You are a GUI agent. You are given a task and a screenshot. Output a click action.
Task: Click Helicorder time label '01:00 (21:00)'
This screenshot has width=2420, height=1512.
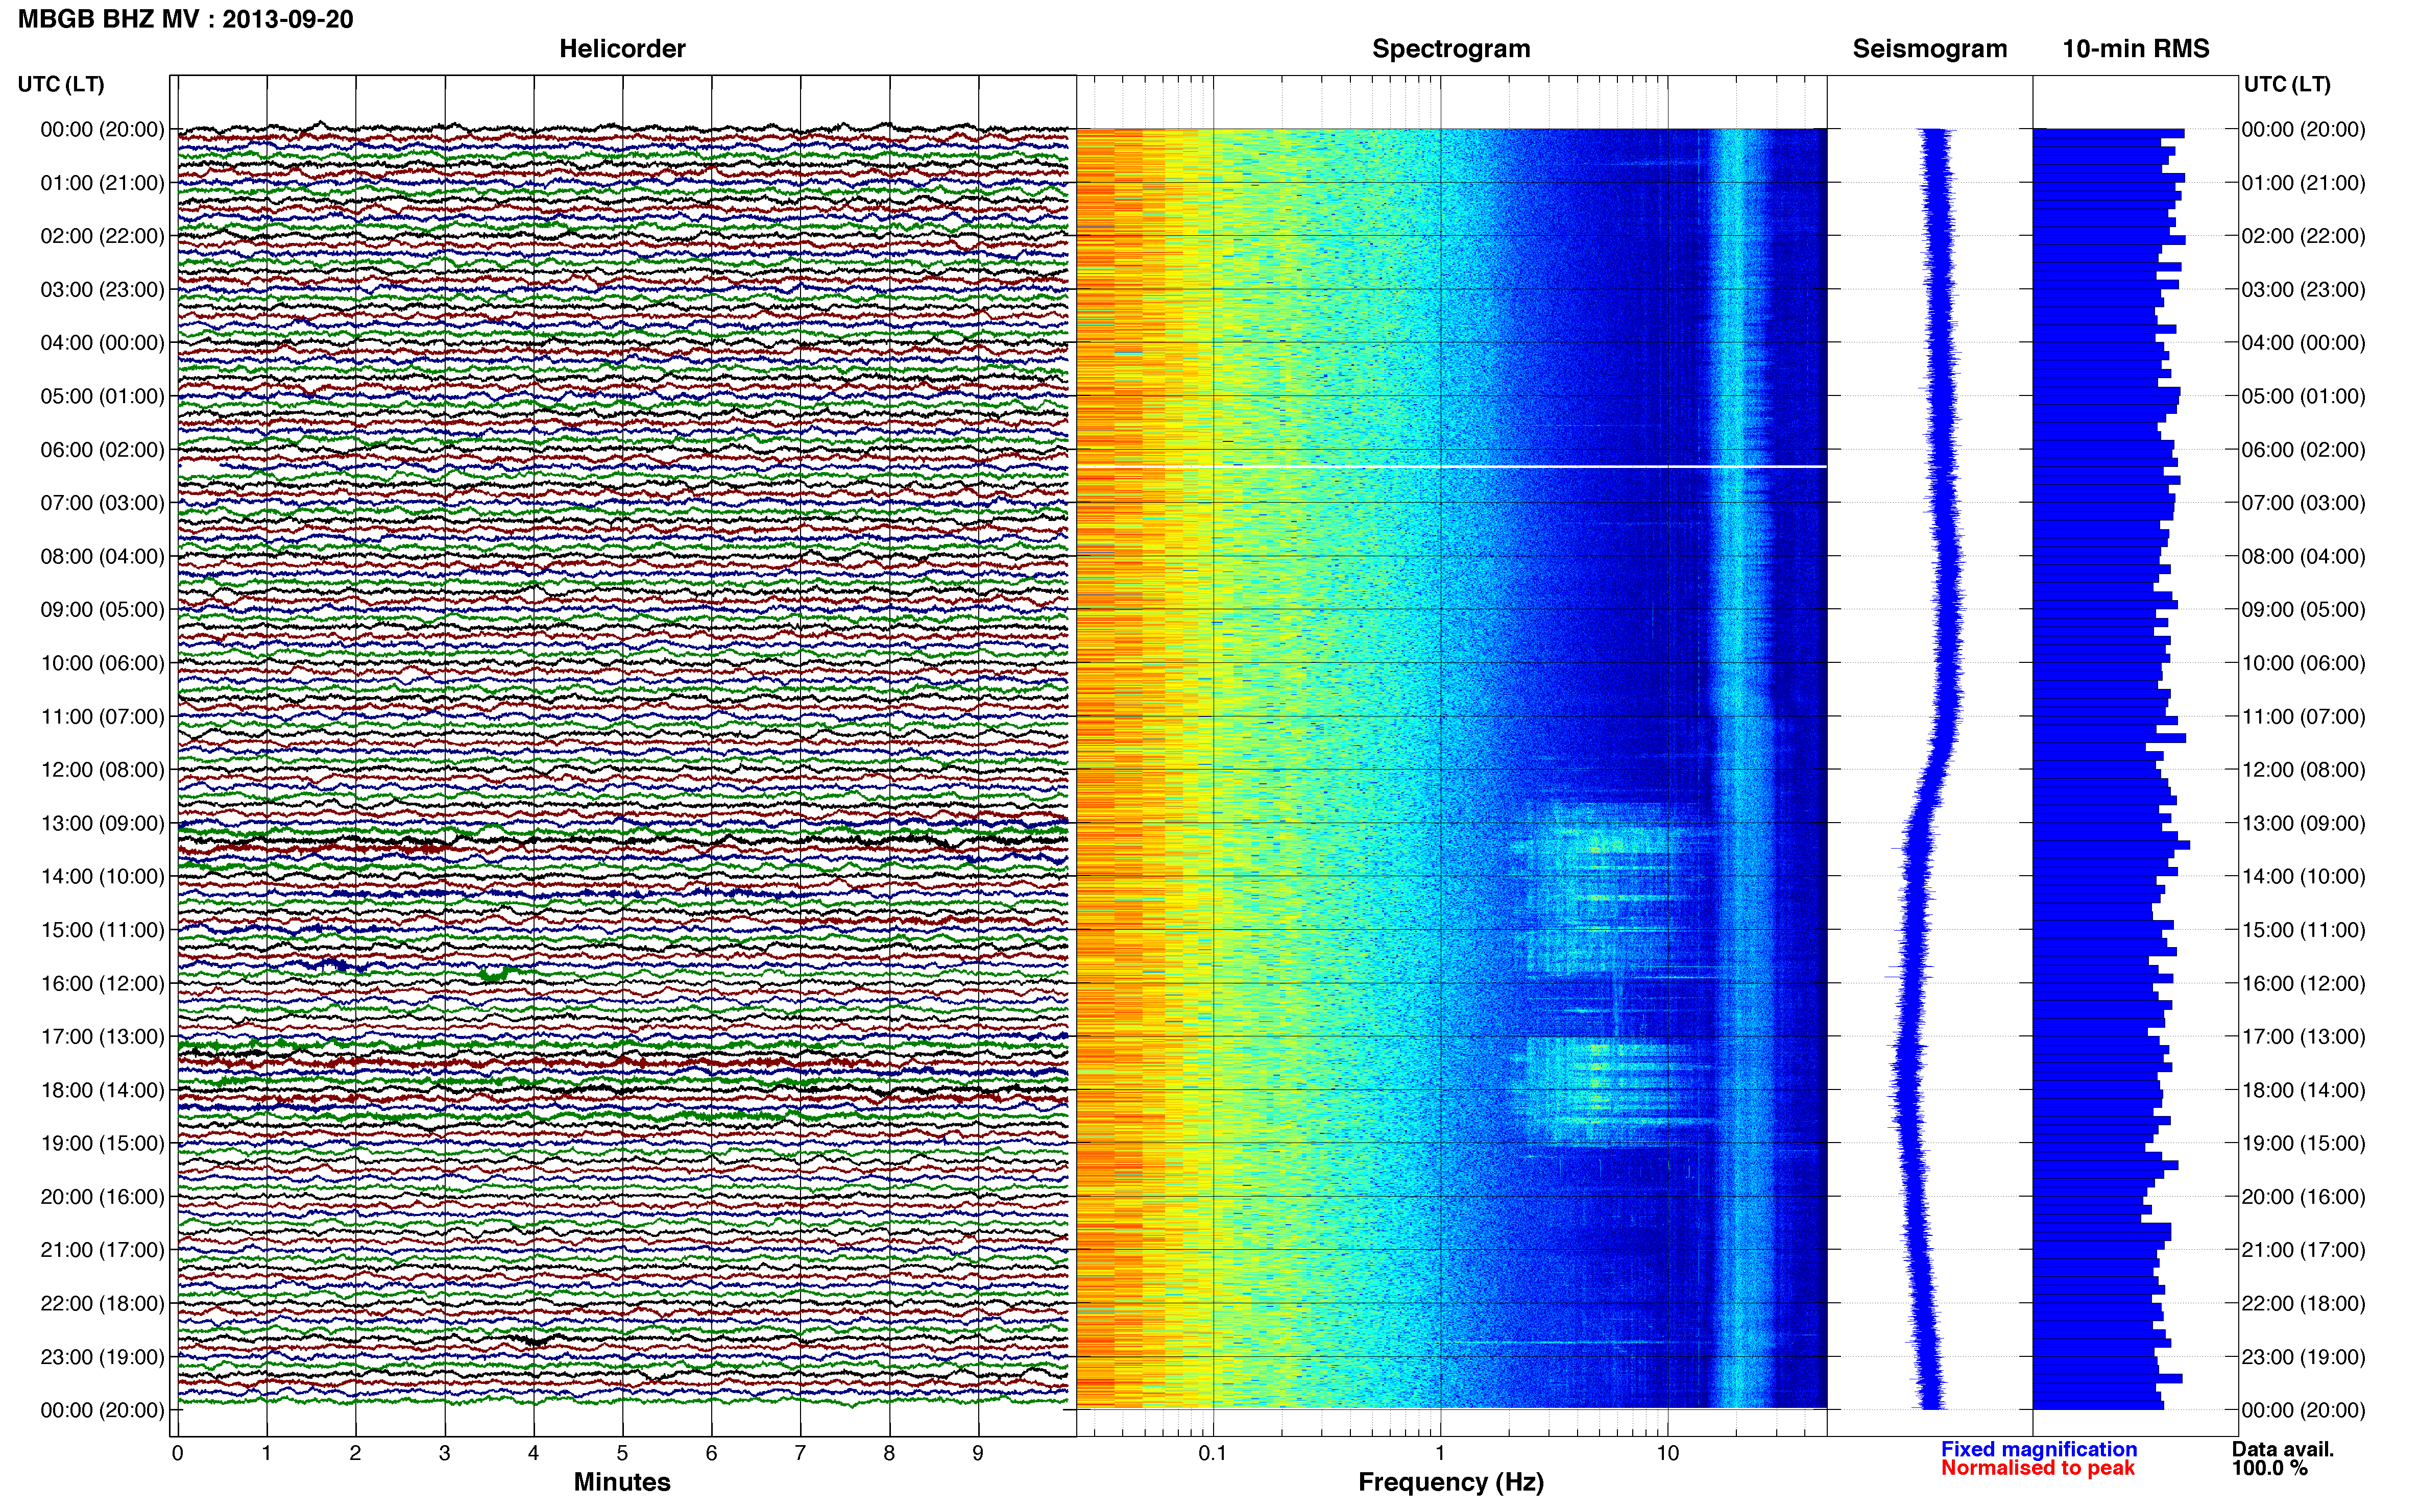click(x=102, y=183)
